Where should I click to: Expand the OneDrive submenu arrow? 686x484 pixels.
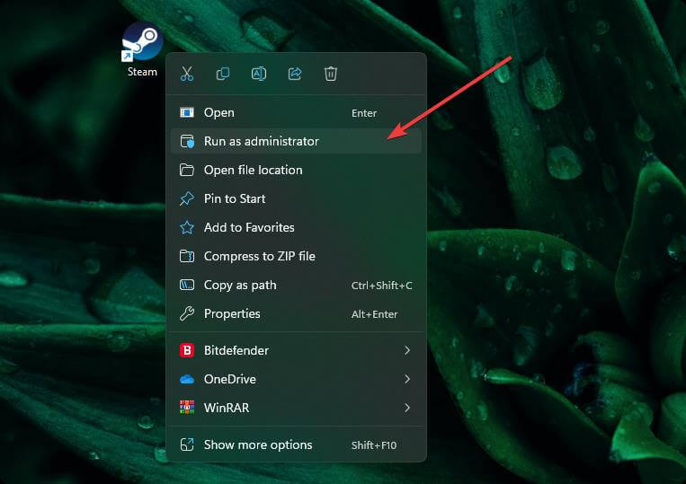coord(407,379)
